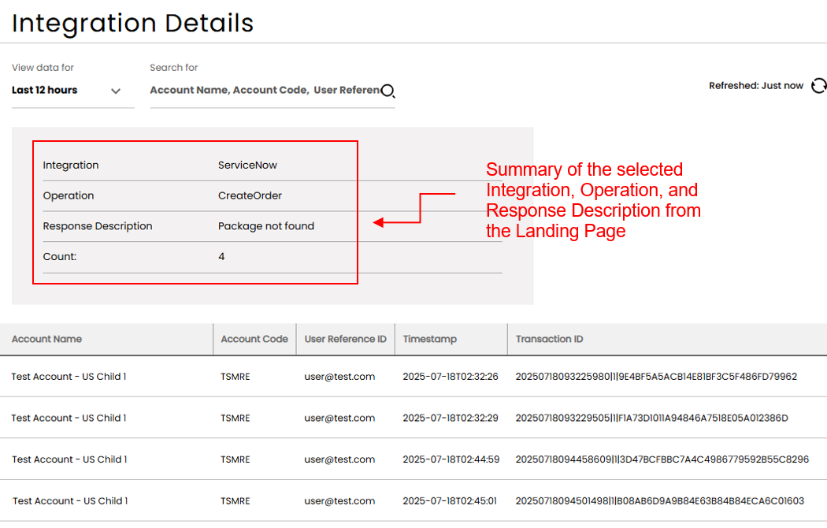Image resolution: width=827 pixels, height=528 pixels.
Task: Select timestamp 2025-07-18T02:44:59 row
Action: pyautogui.click(x=451, y=459)
